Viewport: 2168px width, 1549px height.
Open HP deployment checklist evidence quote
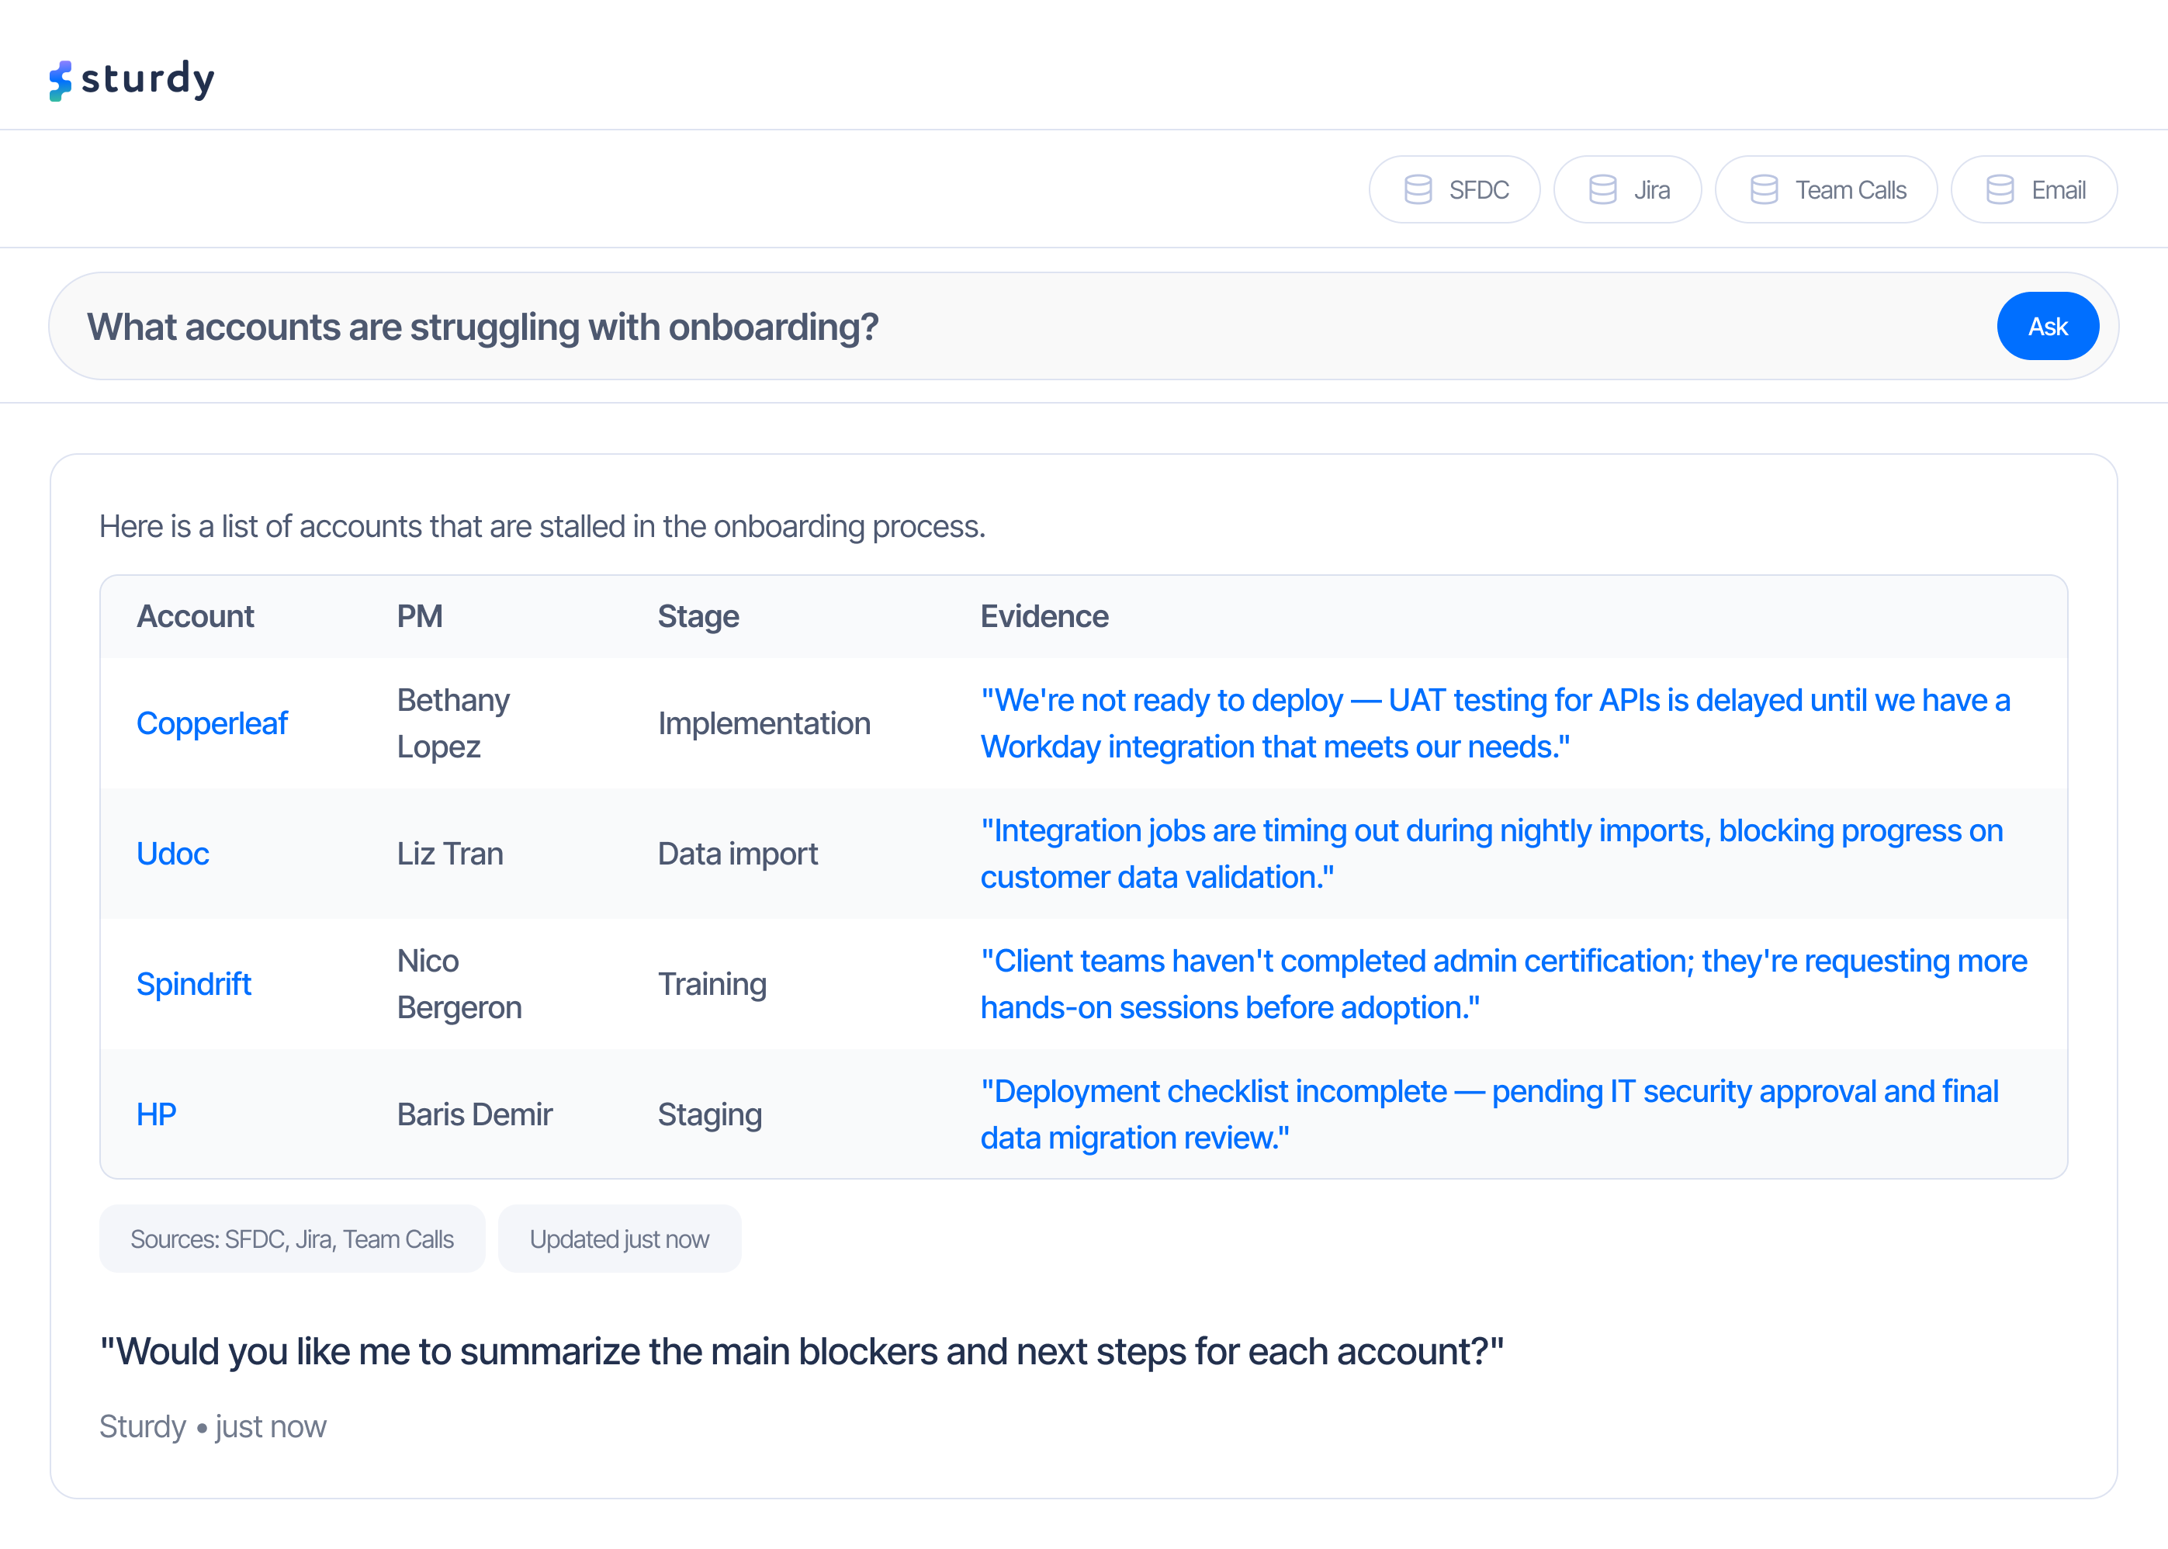(x=1488, y=1114)
